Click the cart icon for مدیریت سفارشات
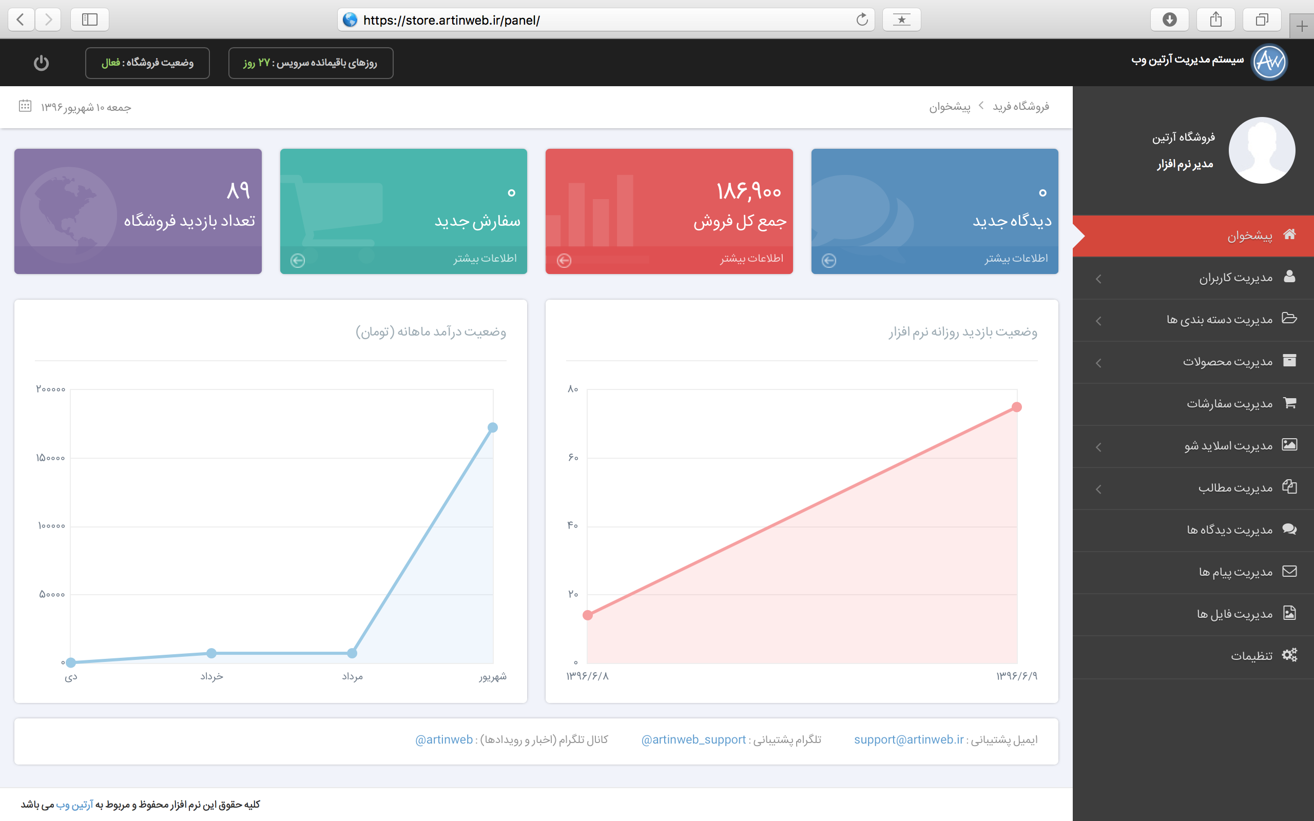1314x821 pixels. (x=1289, y=402)
